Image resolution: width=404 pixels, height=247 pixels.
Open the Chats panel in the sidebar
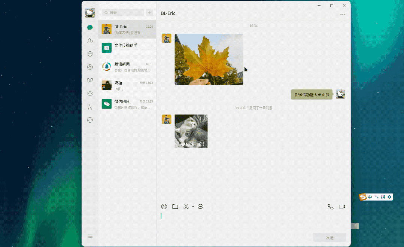89,27
